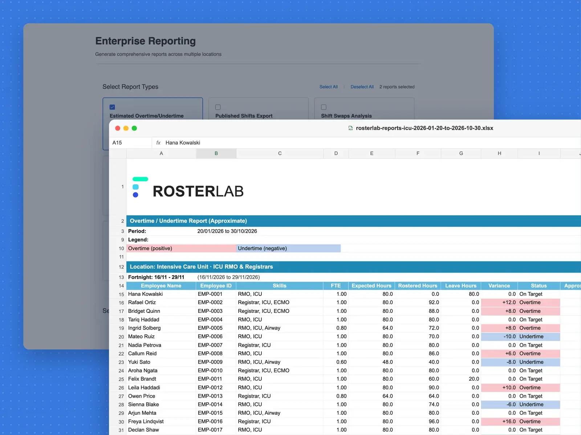This screenshot has height=435, width=581.
Task: Click the blue Undertime (negative) legend cell
Action: pyautogui.click(x=288, y=248)
